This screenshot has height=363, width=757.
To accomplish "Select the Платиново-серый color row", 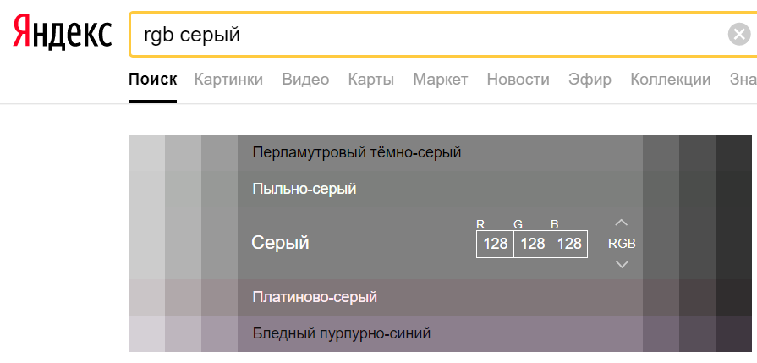I will pos(315,297).
